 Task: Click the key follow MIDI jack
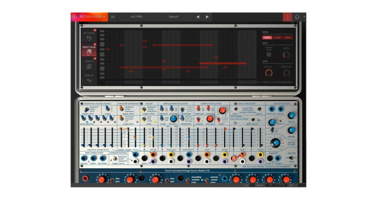103,158
